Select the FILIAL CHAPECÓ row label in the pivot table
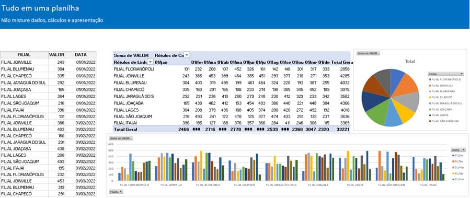Screen dimensions: 470x198 [x=129, y=89]
